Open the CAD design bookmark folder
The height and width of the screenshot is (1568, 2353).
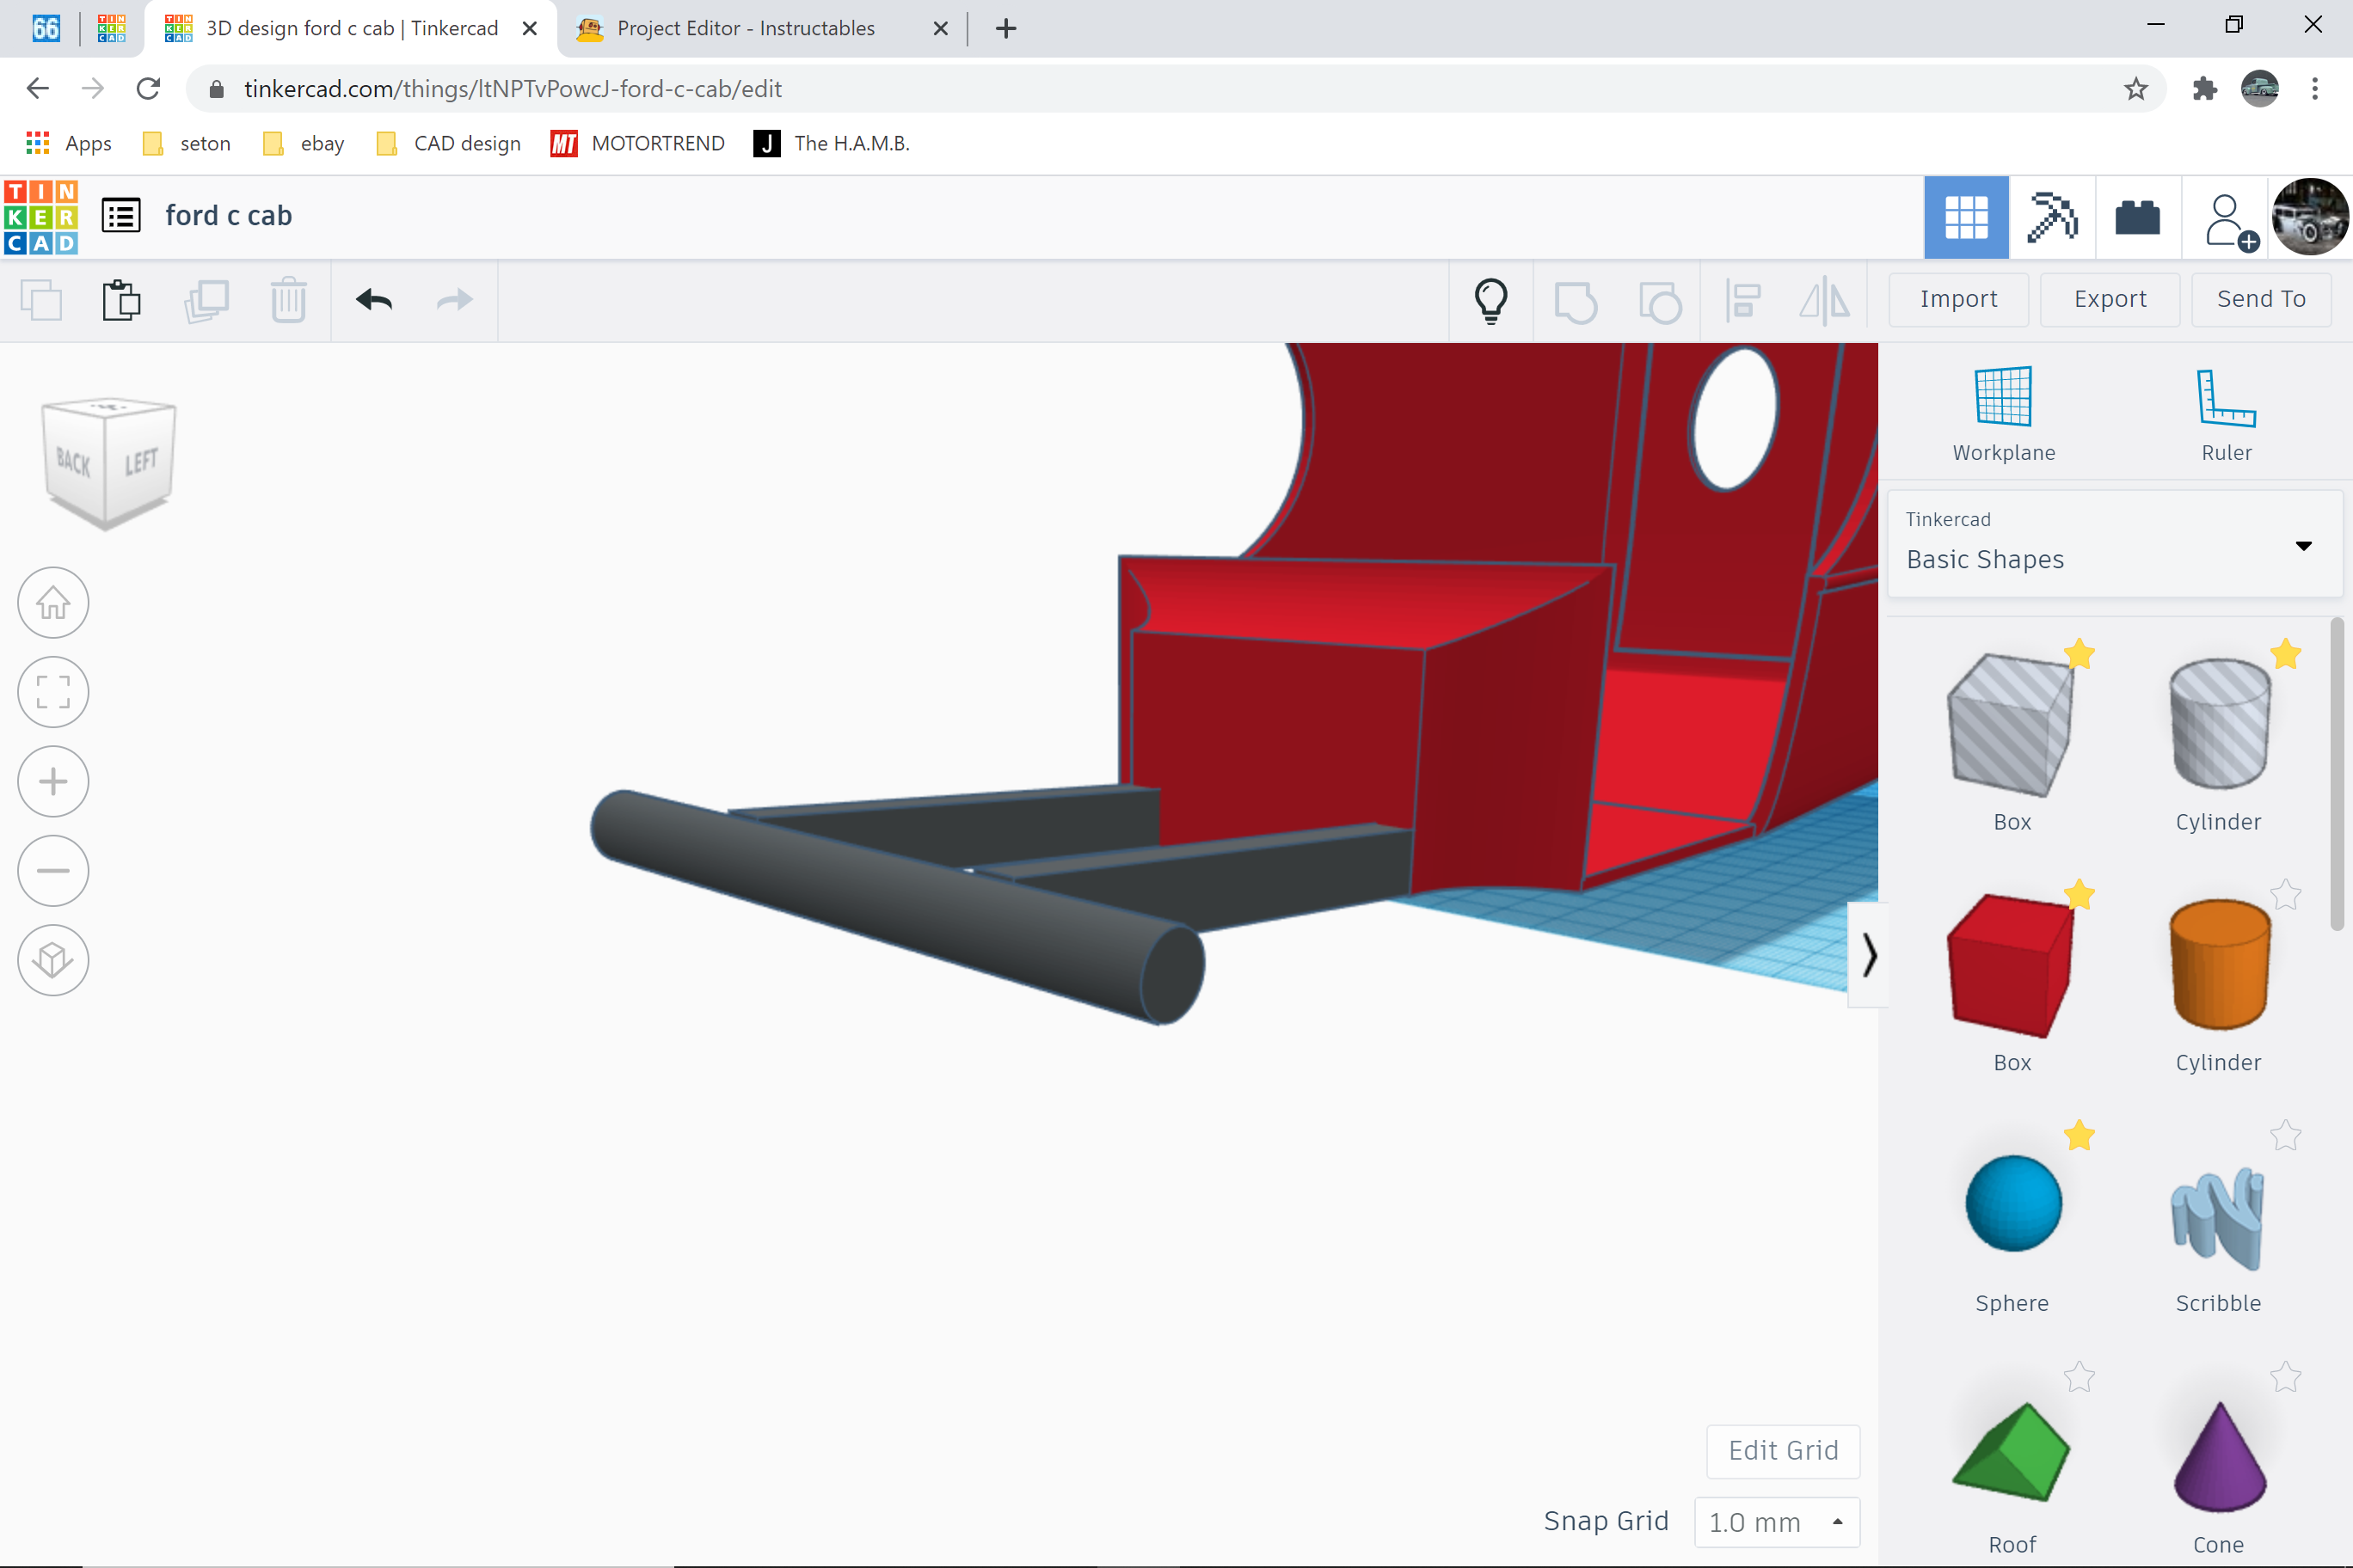click(x=448, y=143)
